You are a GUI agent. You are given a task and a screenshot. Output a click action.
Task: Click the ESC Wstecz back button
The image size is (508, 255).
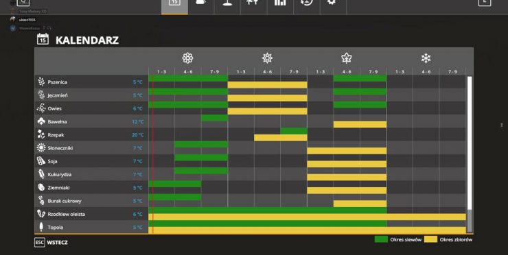[51, 243]
